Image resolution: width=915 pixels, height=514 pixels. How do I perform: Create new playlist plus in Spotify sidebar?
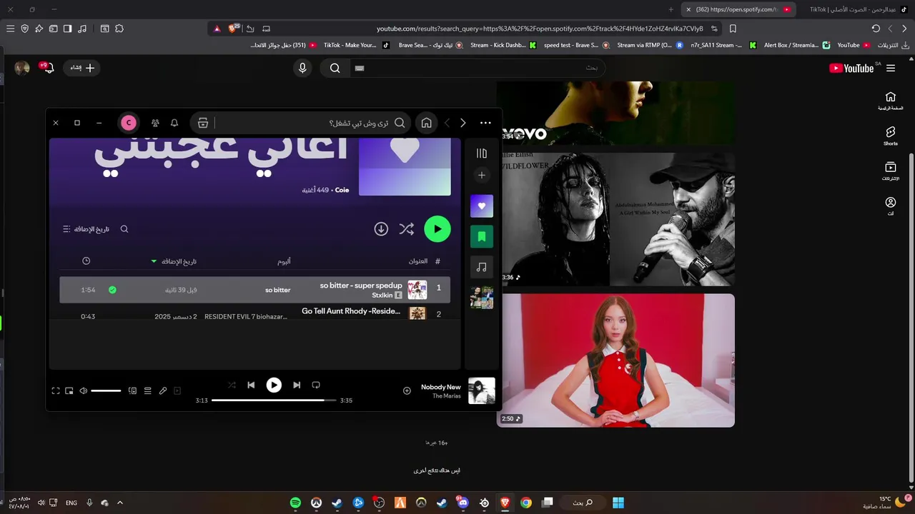click(482, 175)
